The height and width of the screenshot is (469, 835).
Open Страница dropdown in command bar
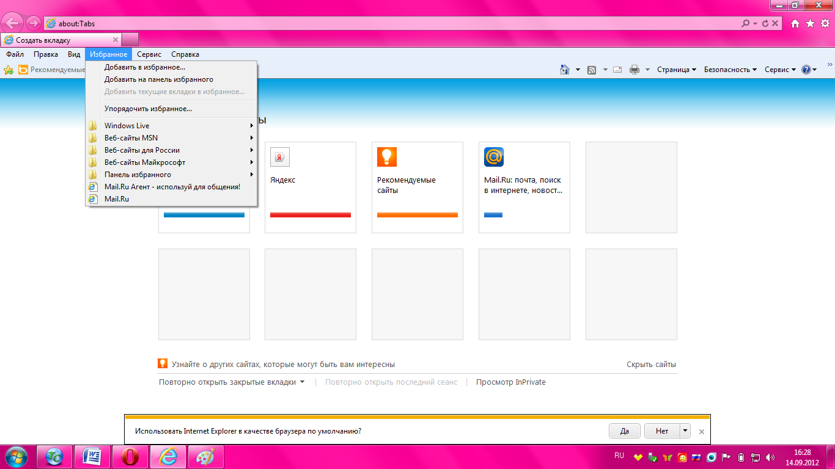677,70
